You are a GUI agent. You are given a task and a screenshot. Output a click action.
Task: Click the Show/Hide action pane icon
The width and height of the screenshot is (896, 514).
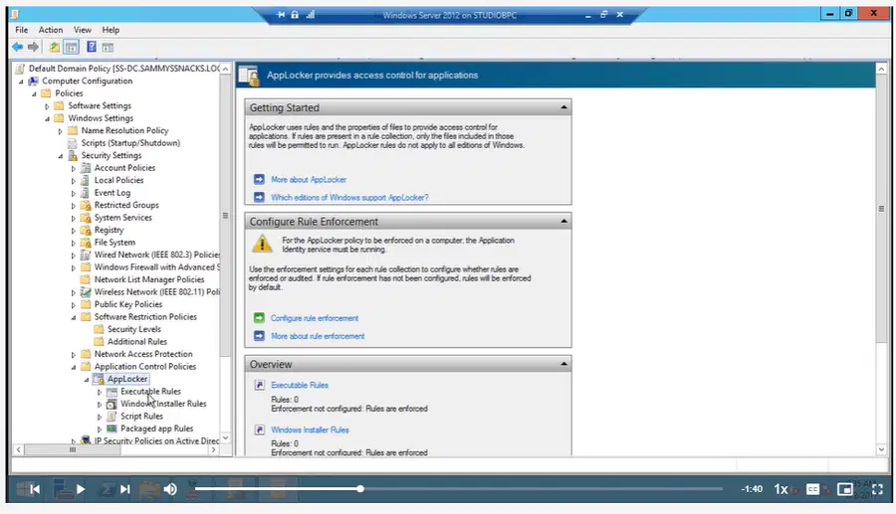(108, 48)
